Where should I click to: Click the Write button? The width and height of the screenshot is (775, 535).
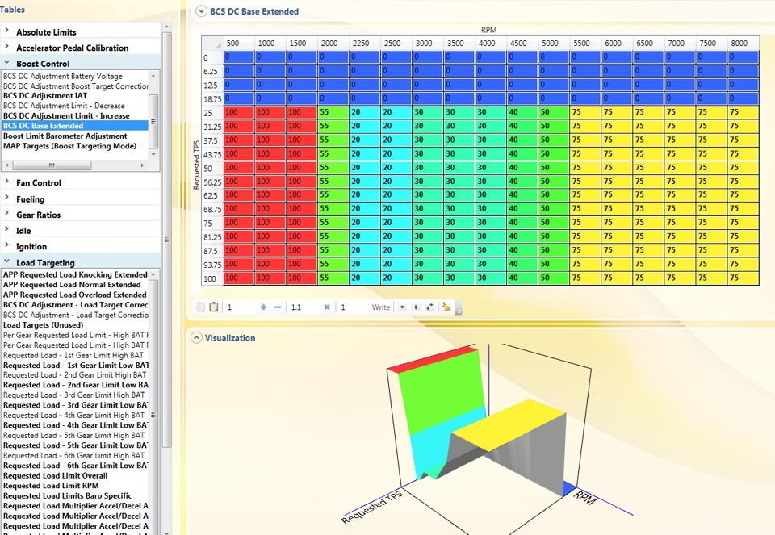(381, 307)
